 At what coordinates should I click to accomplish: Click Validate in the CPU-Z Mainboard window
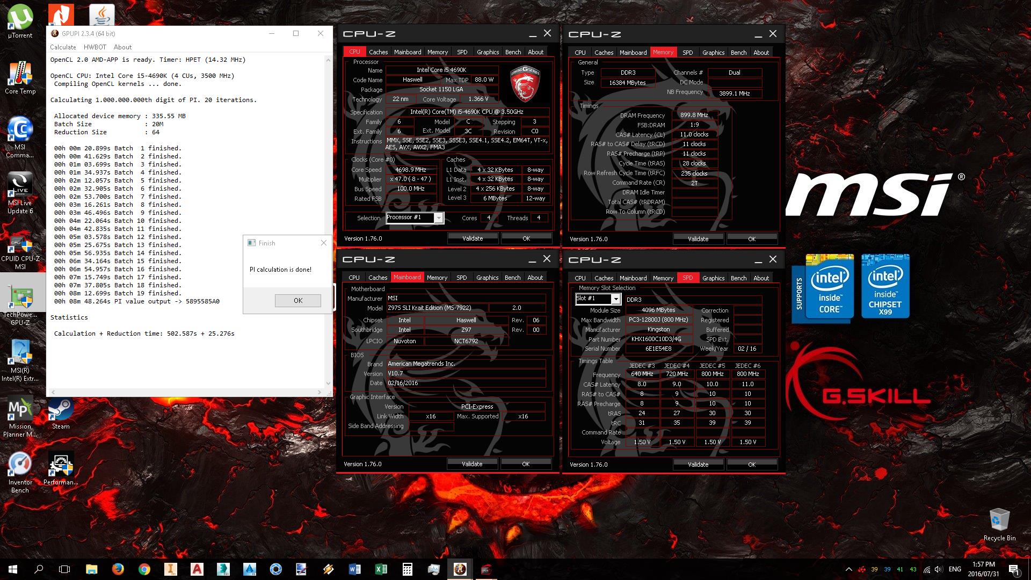[472, 464]
